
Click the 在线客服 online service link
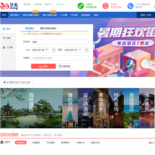pos(38,4)
